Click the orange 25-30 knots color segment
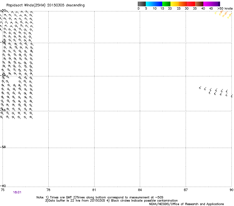The height and width of the screenshot is (206, 234). tap(183, 4)
